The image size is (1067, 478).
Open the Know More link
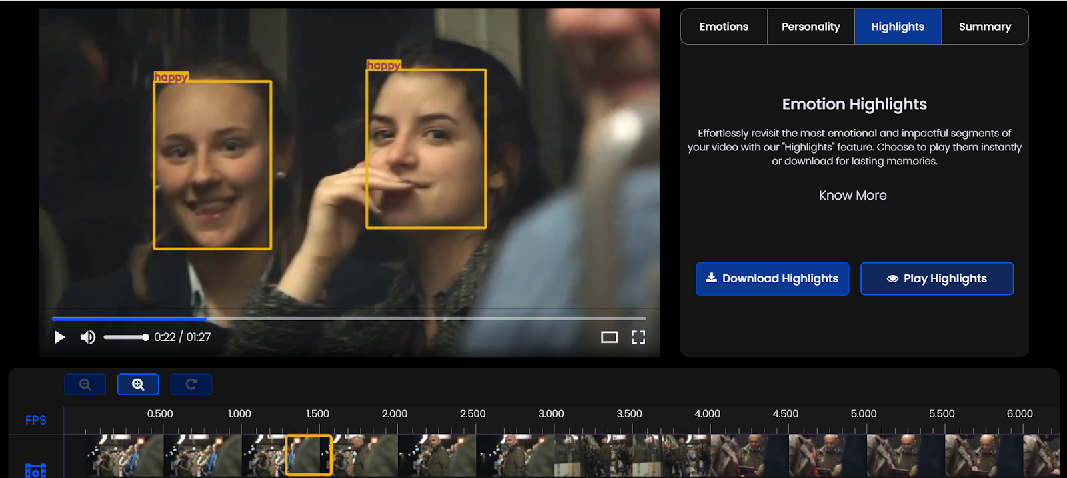(x=852, y=195)
